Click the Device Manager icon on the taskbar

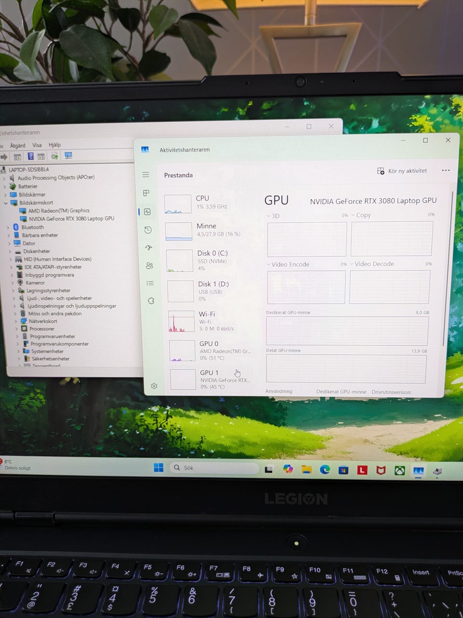[x=437, y=471]
